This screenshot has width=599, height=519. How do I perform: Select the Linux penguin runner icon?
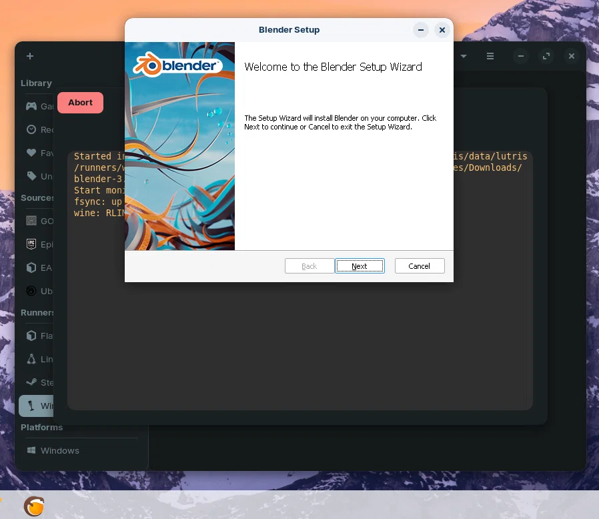31,359
